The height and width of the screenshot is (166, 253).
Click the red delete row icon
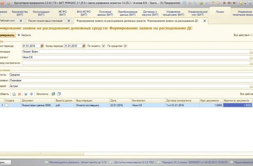19,94
